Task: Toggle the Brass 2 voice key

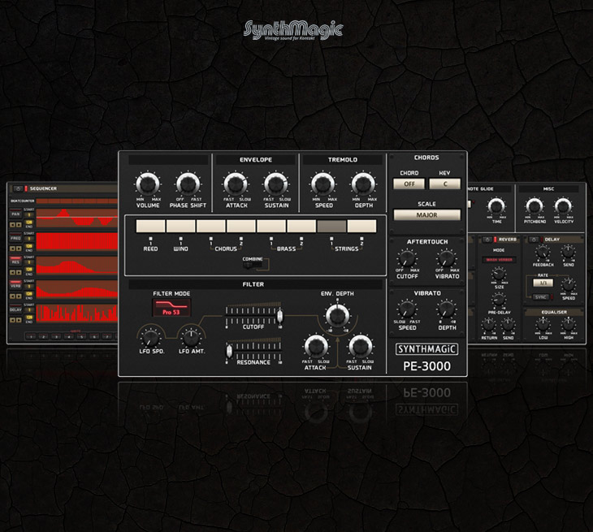Action: click(301, 226)
